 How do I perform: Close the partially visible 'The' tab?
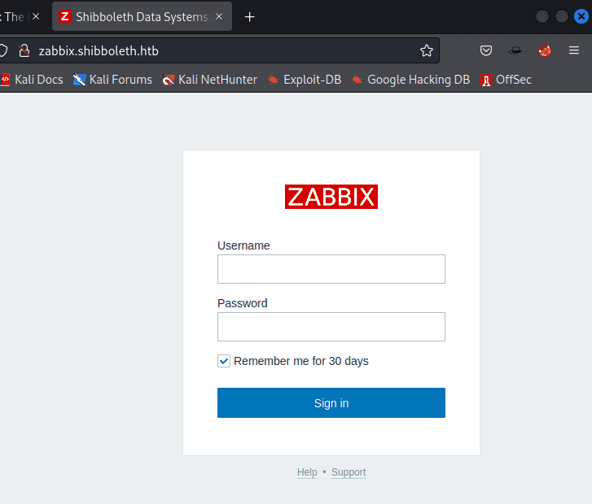point(36,16)
